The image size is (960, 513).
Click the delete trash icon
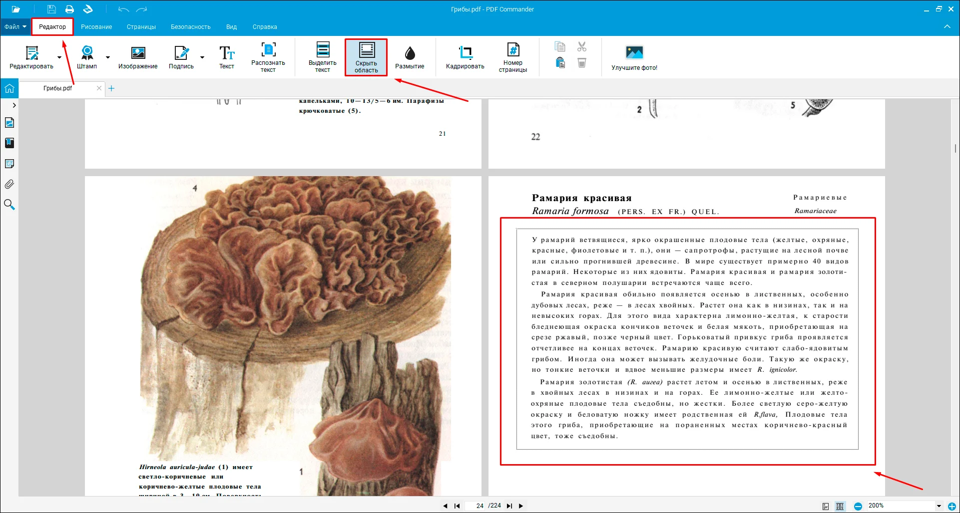click(582, 62)
